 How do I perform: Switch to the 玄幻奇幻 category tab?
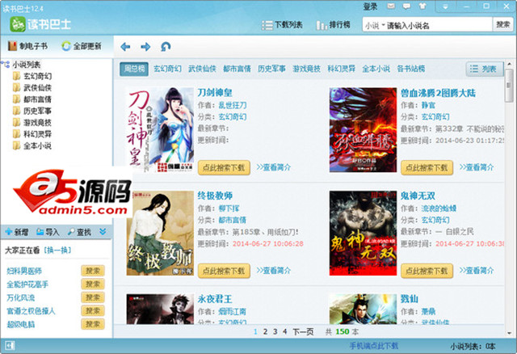click(167, 69)
